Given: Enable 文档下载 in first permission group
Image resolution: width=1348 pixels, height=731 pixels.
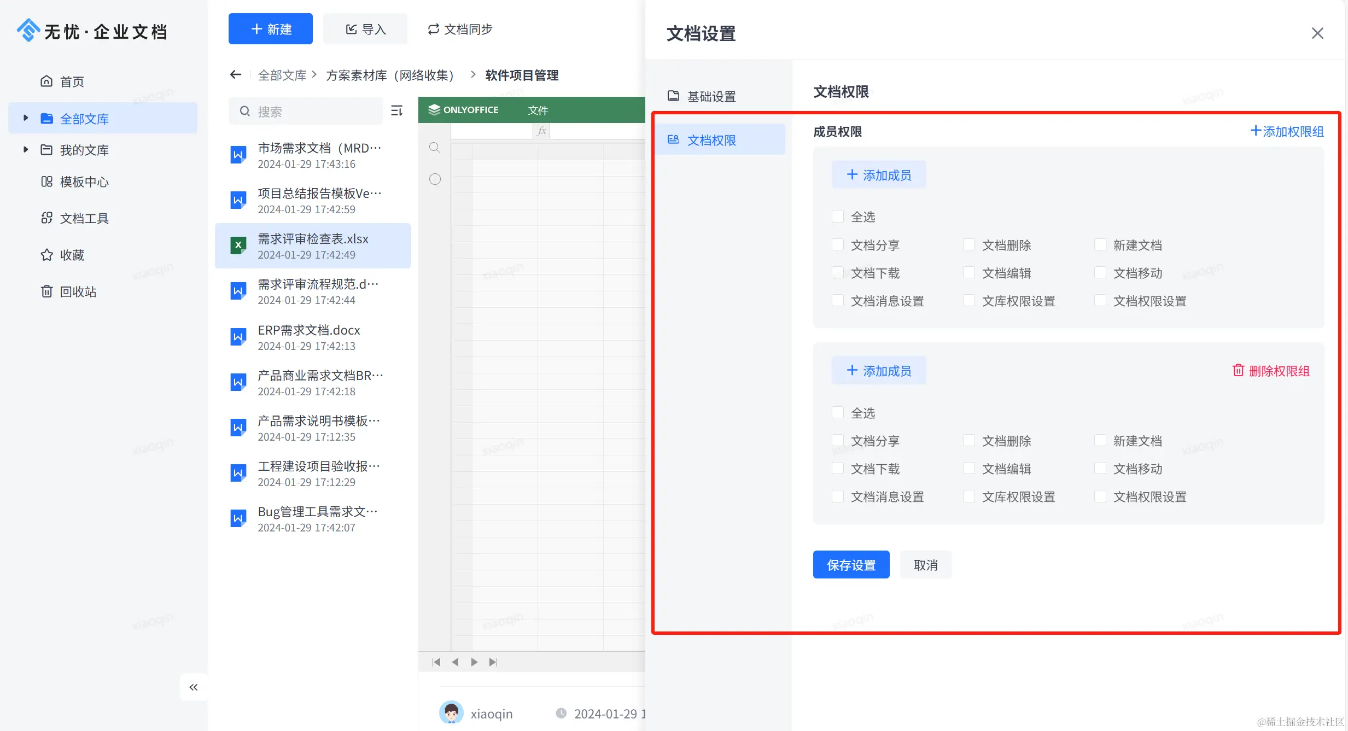Looking at the screenshot, I should (838, 273).
